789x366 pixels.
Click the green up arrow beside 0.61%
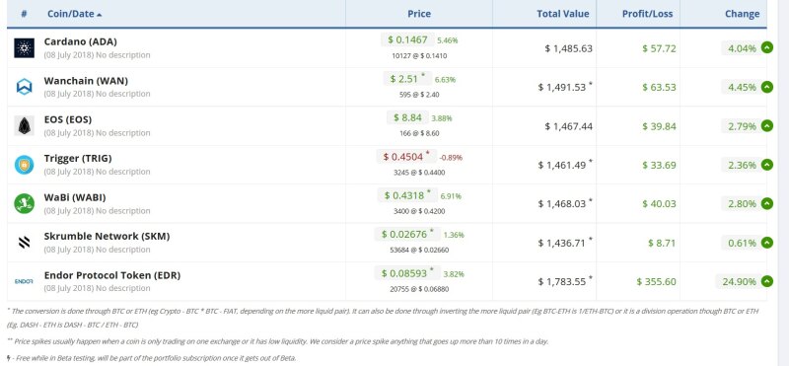pyautogui.click(x=767, y=243)
